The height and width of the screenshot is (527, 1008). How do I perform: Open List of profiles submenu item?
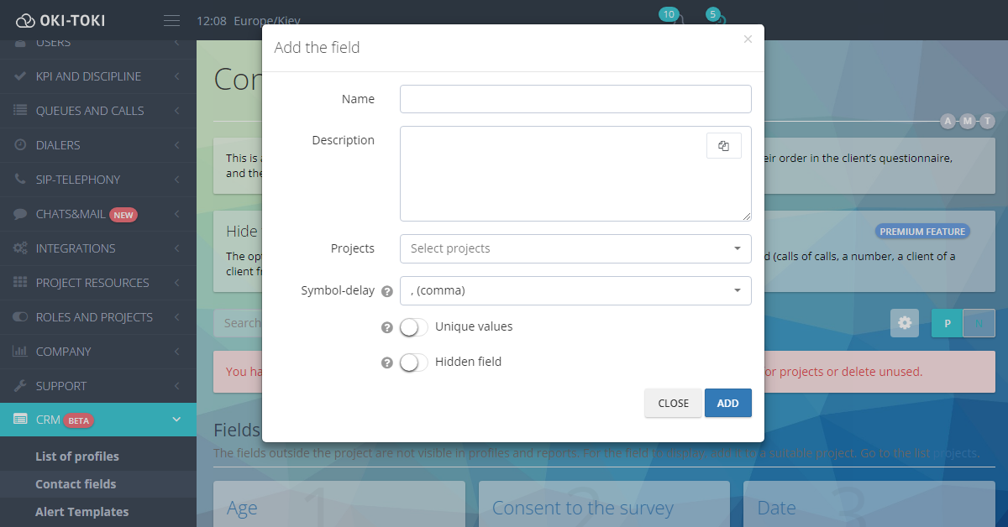pos(77,457)
